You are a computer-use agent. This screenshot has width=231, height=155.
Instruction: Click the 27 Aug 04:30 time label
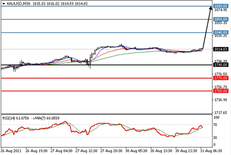pyautogui.click(x=61, y=151)
